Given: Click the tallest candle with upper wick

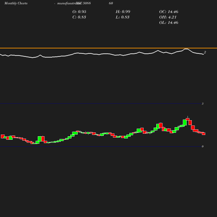Looking at the screenshot, I should pos(188,119).
